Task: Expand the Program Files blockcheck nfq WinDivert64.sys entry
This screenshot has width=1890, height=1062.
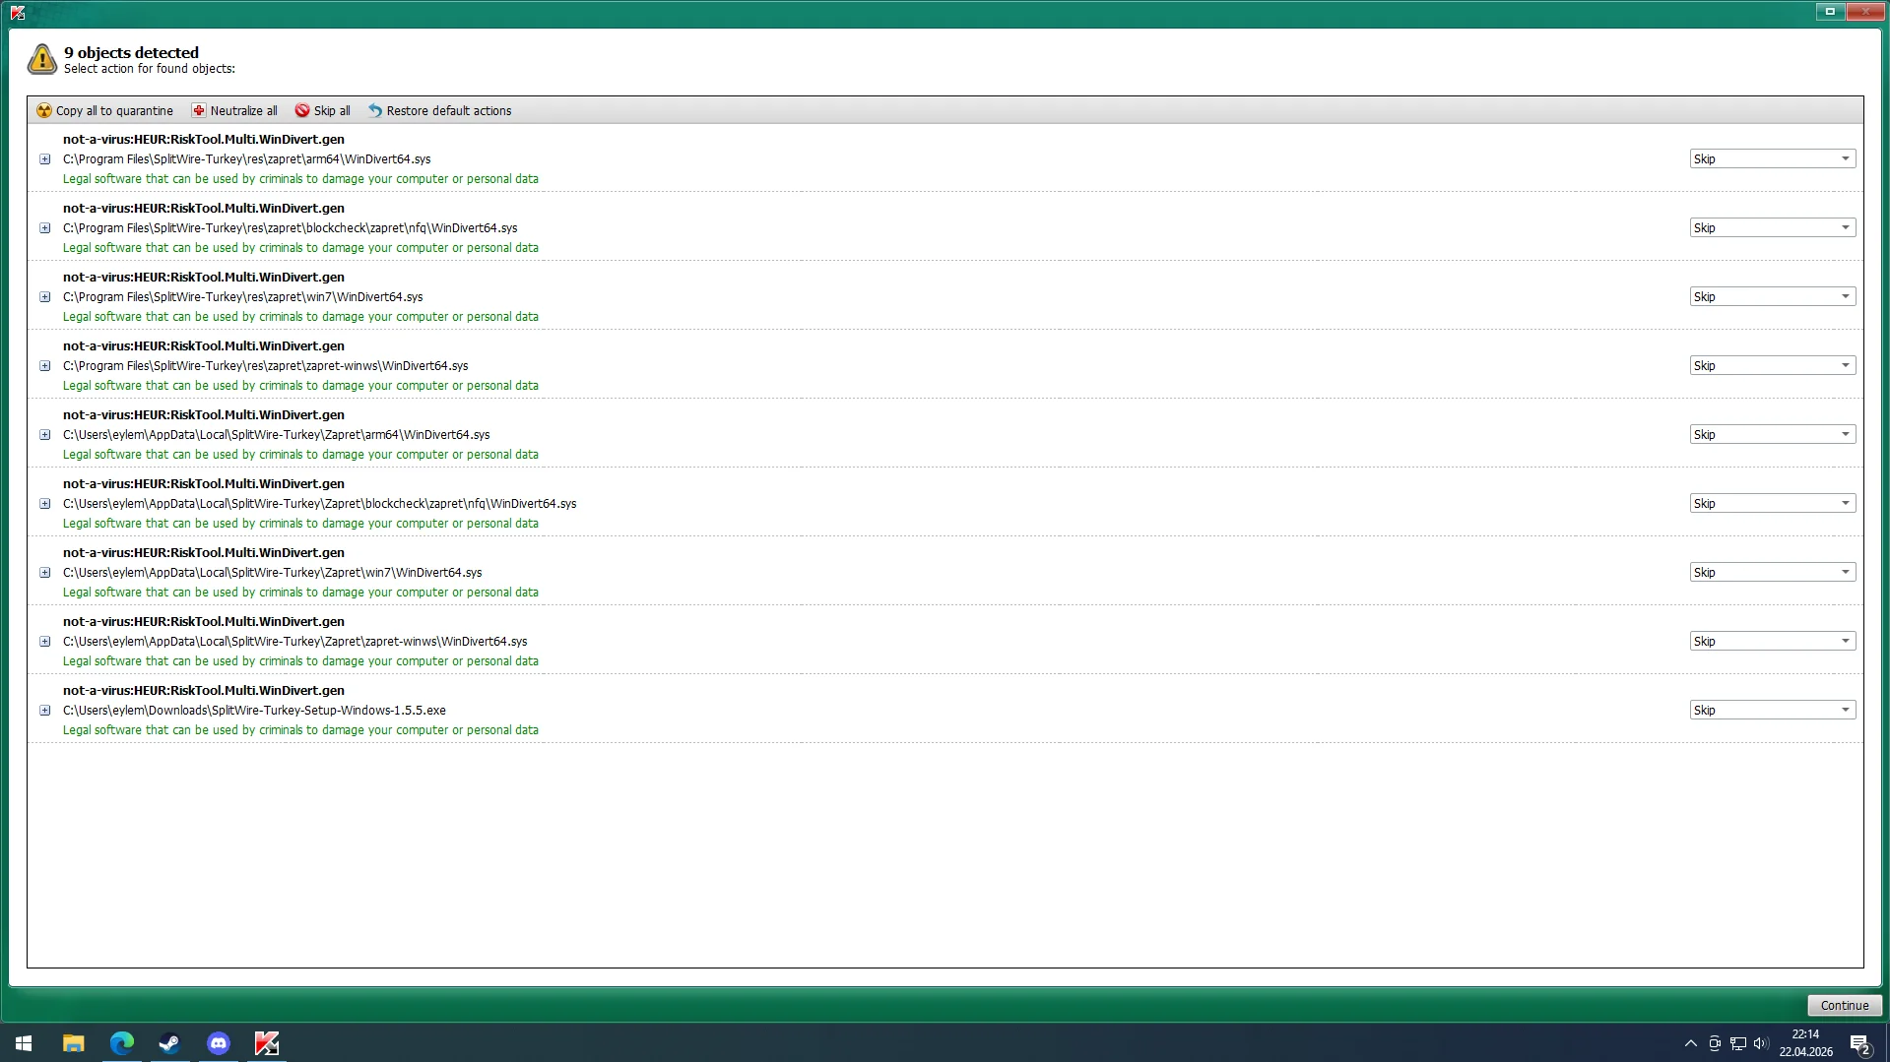Action: point(44,227)
